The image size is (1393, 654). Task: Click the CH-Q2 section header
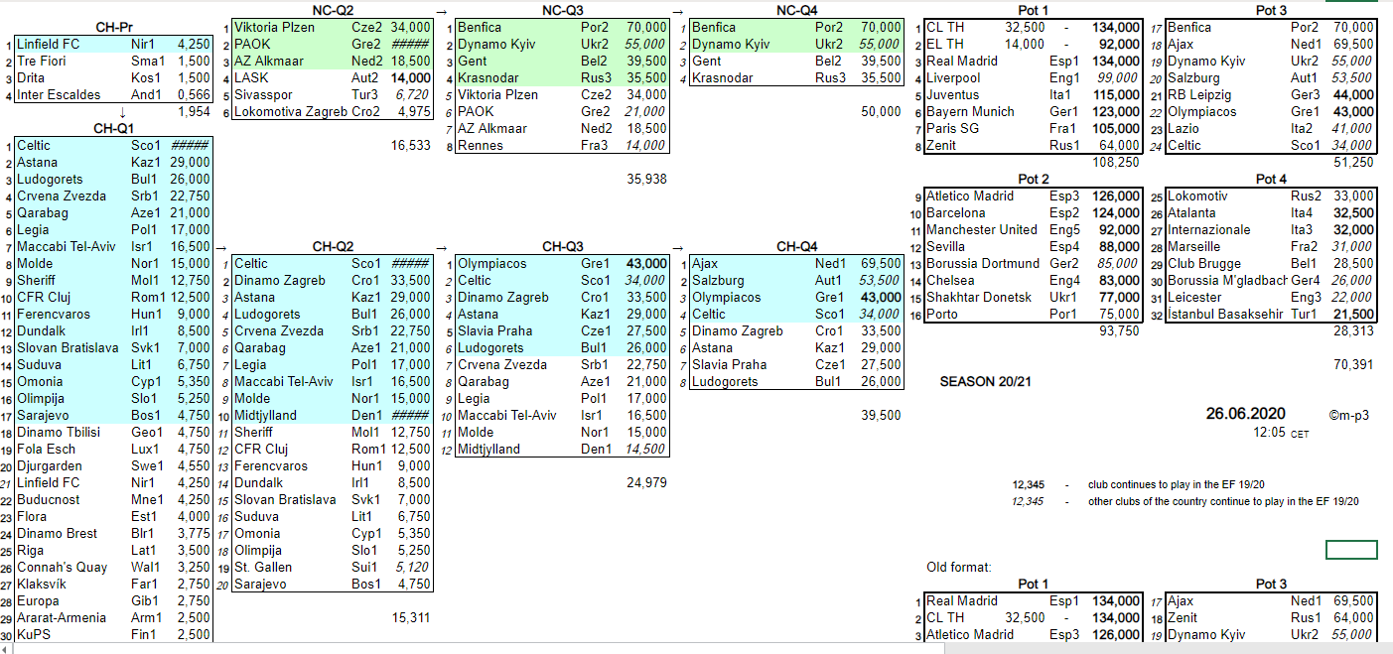point(333,247)
